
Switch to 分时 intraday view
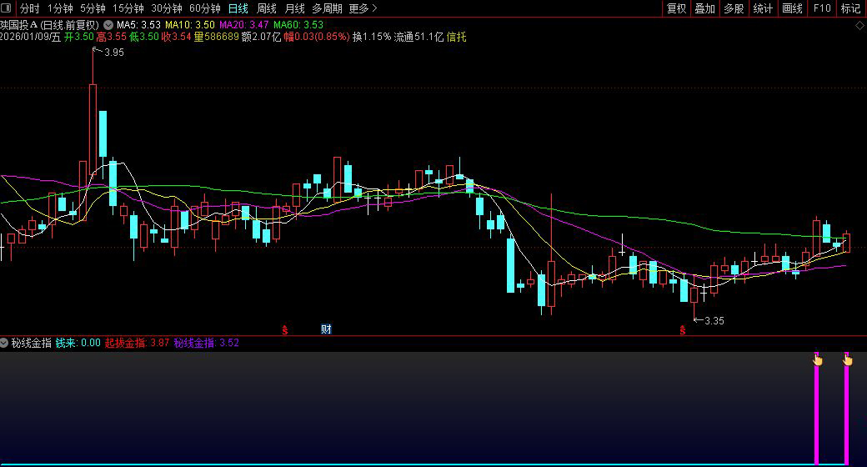tap(30, 8)
